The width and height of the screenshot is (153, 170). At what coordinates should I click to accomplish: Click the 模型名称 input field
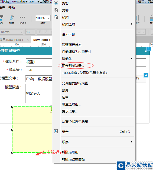coord(39,62)
